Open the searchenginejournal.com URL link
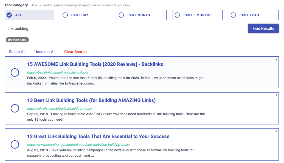Screen dimensions: 284x163 [x=78, y=144]
